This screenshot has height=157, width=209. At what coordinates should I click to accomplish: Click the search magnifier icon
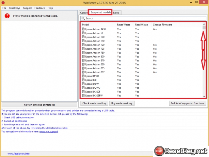pyautogui.click(x=83, y=19)
